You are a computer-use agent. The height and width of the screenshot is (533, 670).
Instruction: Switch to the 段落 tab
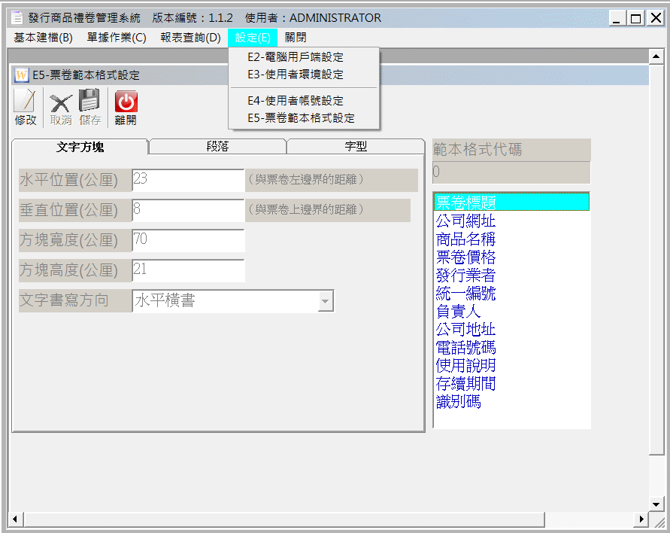(217, 146)
